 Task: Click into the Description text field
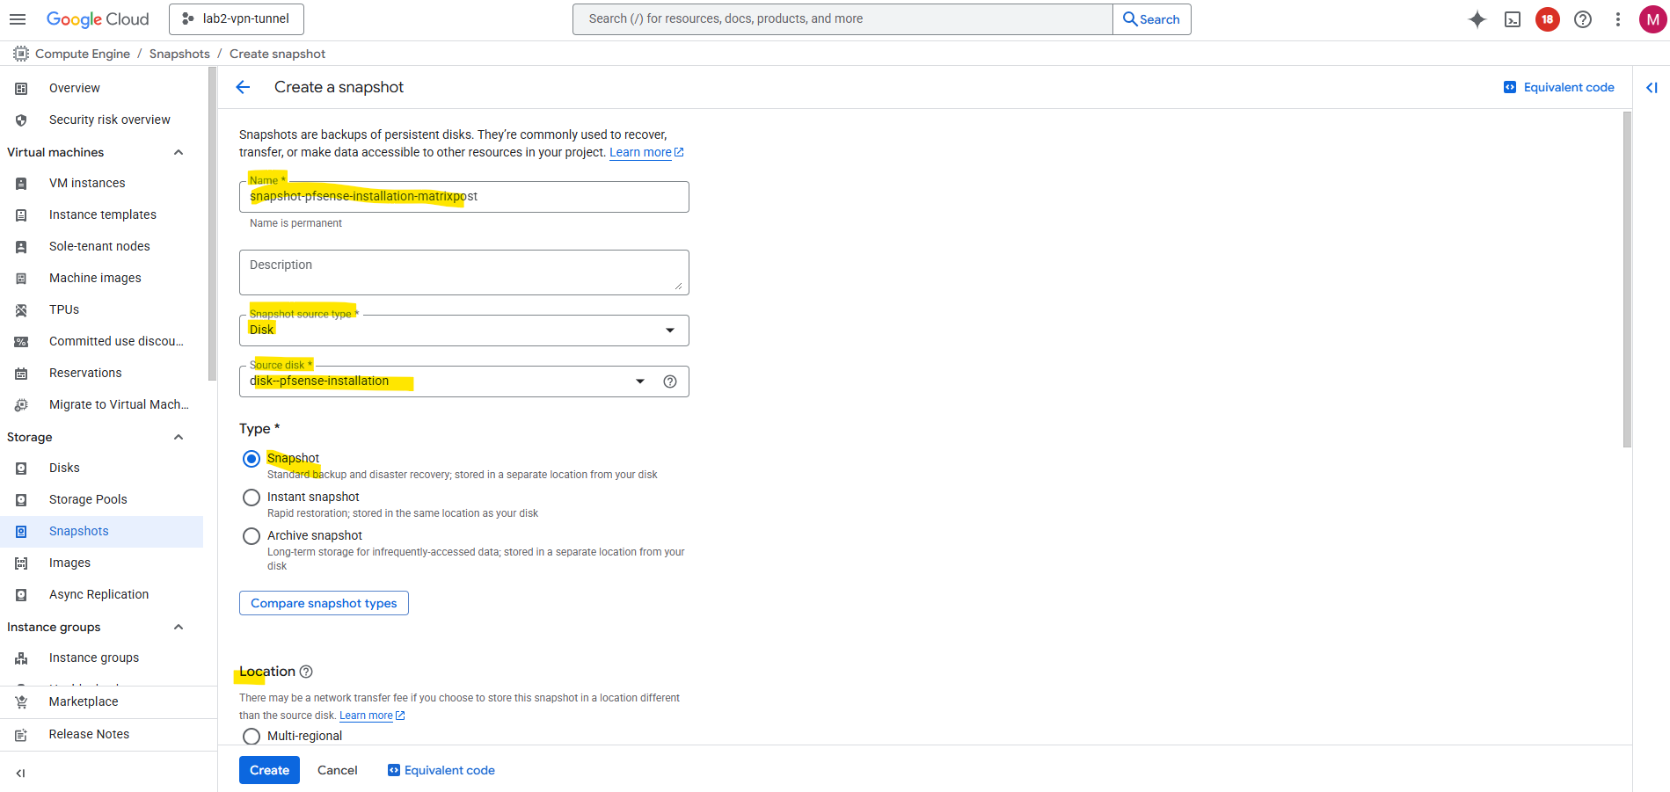(x=463, y=272)
